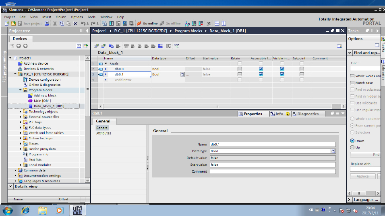Click the Find text input field
This screenshot has height=216, width=385.
(366, 69)
